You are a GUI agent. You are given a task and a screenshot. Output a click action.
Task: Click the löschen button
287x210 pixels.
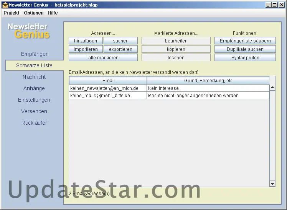click(176, 57)
